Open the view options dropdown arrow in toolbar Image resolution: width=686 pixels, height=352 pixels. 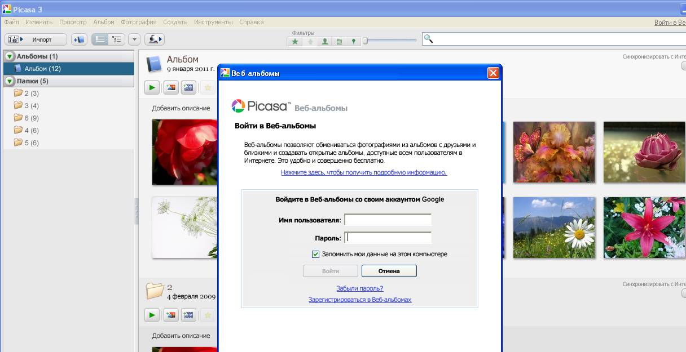pyautogui.click(x=134, y=39)
